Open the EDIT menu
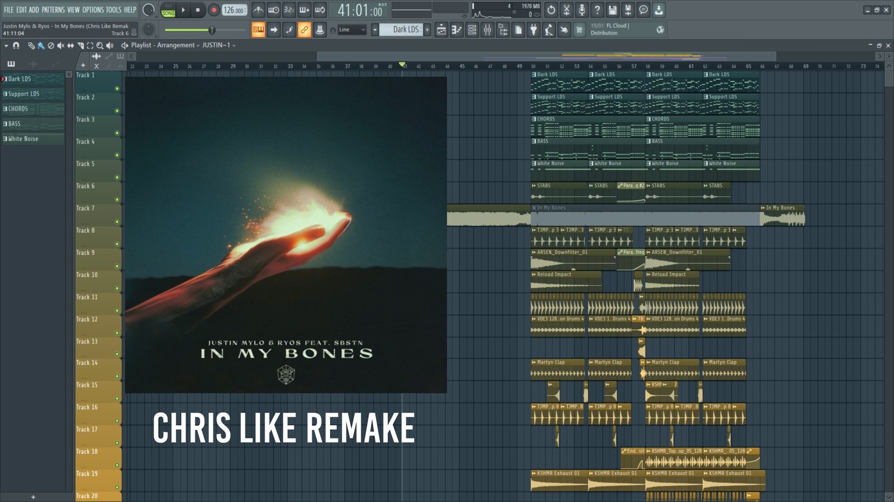Screen dimensions: 894x502 click(x=21, y=10)
